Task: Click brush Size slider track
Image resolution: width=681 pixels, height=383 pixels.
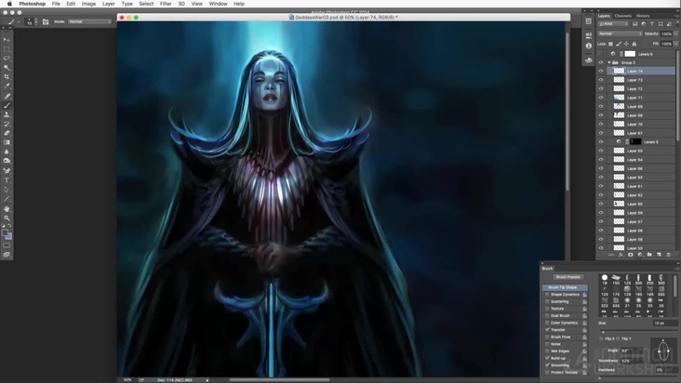Action: tap(637, 332)
